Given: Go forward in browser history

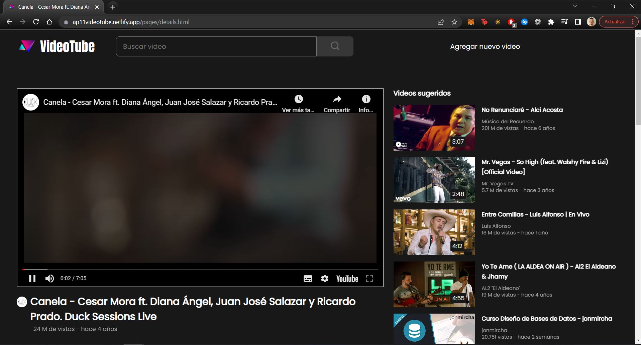Looking at the screenshot, I should click(22, 22).
